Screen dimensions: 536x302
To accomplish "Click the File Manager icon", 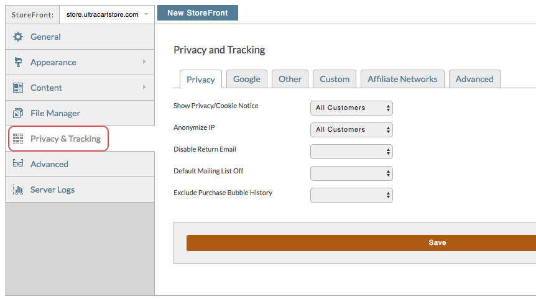I will click(x=18, y=113).
